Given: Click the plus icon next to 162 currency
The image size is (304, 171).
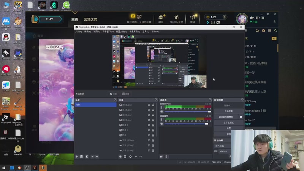Looking at the screenshot, I should (224, 17).
